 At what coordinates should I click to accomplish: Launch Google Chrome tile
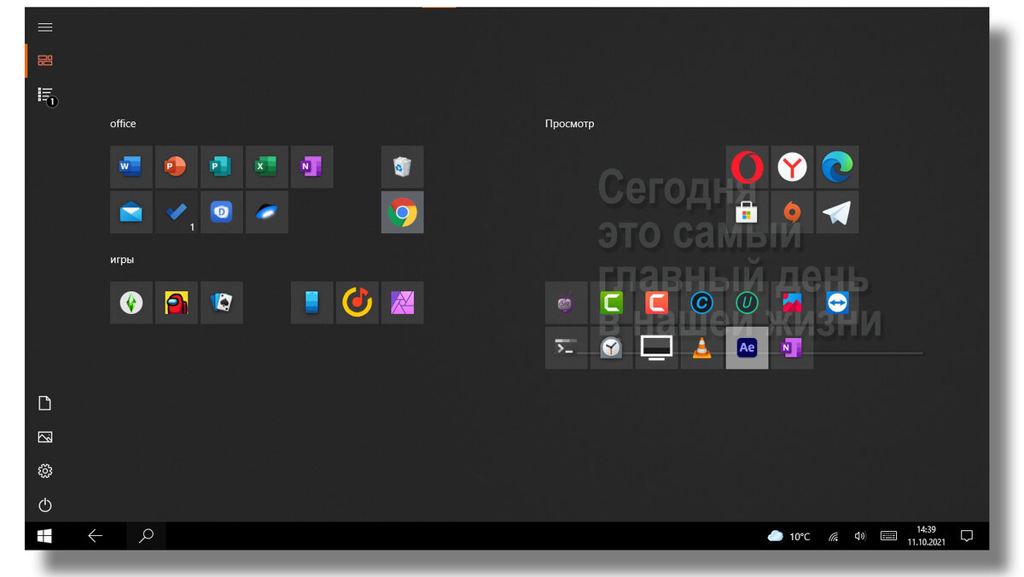[403, 212]
